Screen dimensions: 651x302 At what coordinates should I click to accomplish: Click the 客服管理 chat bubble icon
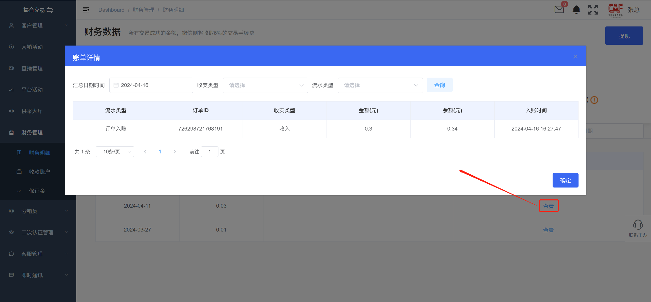pyautogui.click(x=11, y=254)
